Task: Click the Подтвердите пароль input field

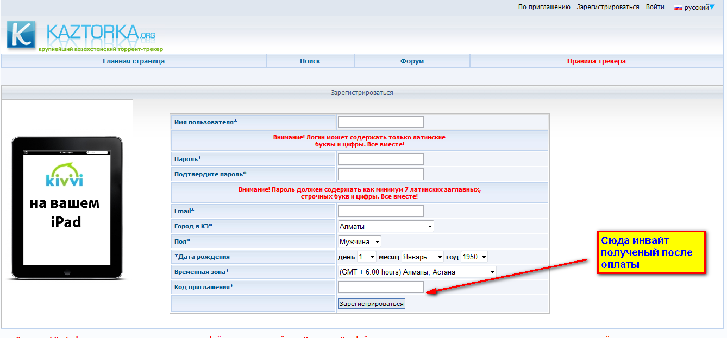Action: [x=380, y=174]
